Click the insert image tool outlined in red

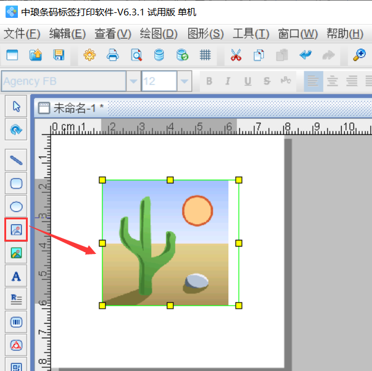[x=17, y=230]
